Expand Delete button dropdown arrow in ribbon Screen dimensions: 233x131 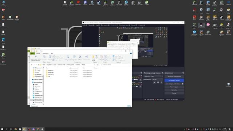80,60
